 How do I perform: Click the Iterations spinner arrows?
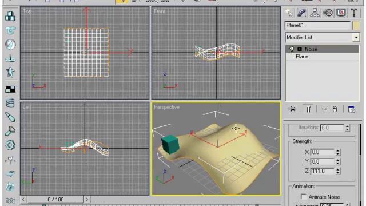347,128
